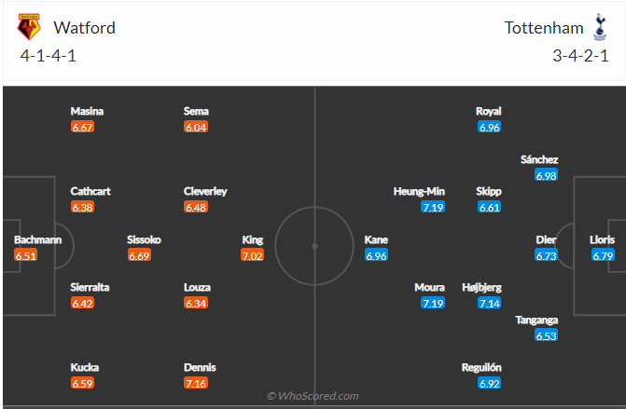Click Watford's 4-1-4-1 formation text
Image resolution: width=626 pixels, height=409 pixels.
tap(48, 56)
